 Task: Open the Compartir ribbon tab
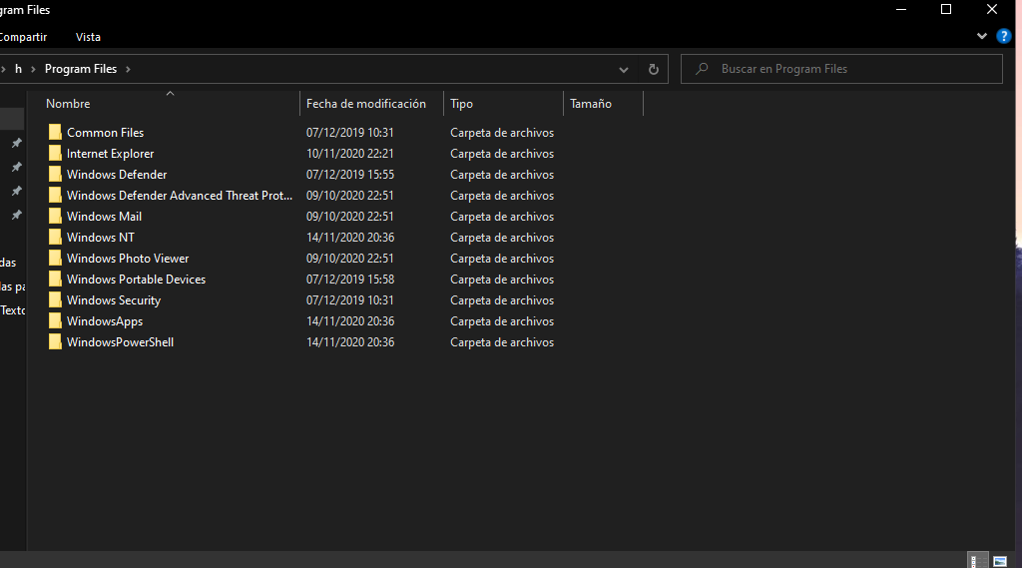click(x=24, y=37)
